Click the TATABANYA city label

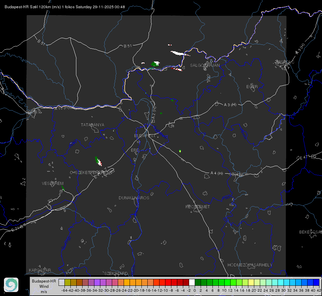click(x=92, y=125)
